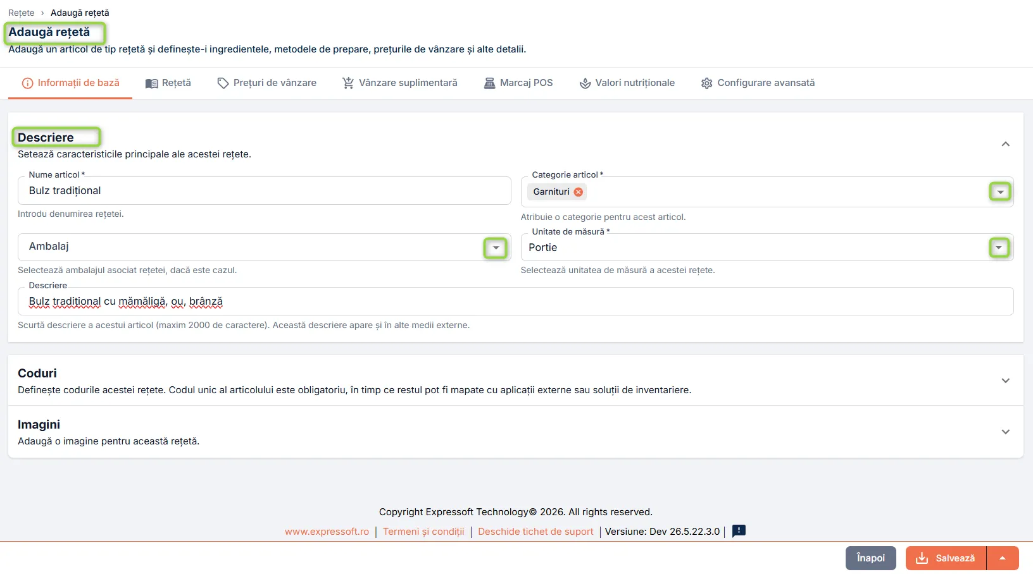The width and height of the screenshot is (1033, 574).
Task: Click the 'Introdu denumirea rețetei.' hint
Action: tap(71, 214)
